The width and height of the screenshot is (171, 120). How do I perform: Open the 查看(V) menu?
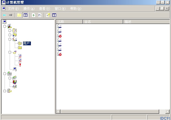tap(45, 9)
